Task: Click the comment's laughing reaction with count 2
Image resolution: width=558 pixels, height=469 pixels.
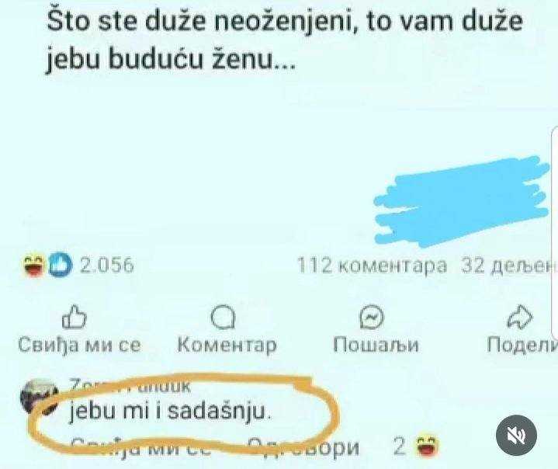Action: [416, 446]
